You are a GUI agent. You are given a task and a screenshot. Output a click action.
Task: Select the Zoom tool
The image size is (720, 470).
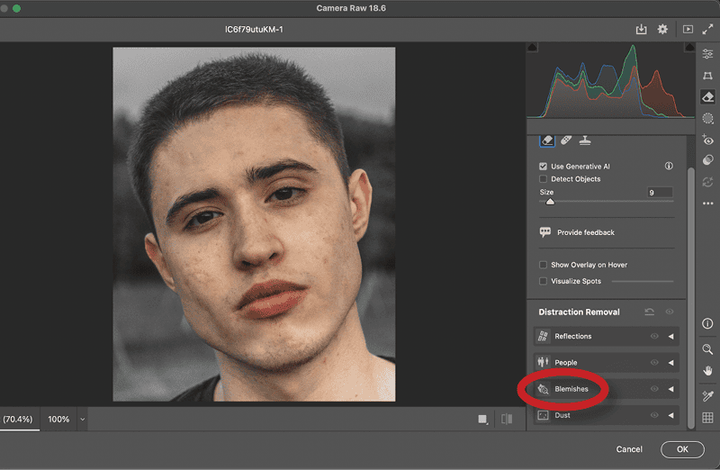pyautogui.click(x=707, y=349)
